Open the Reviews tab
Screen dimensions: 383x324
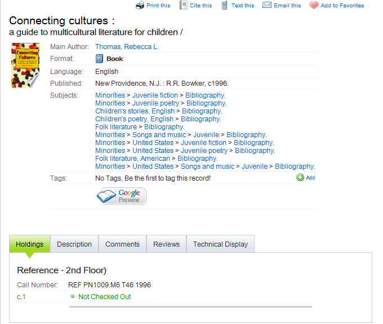tap(166, 244)
